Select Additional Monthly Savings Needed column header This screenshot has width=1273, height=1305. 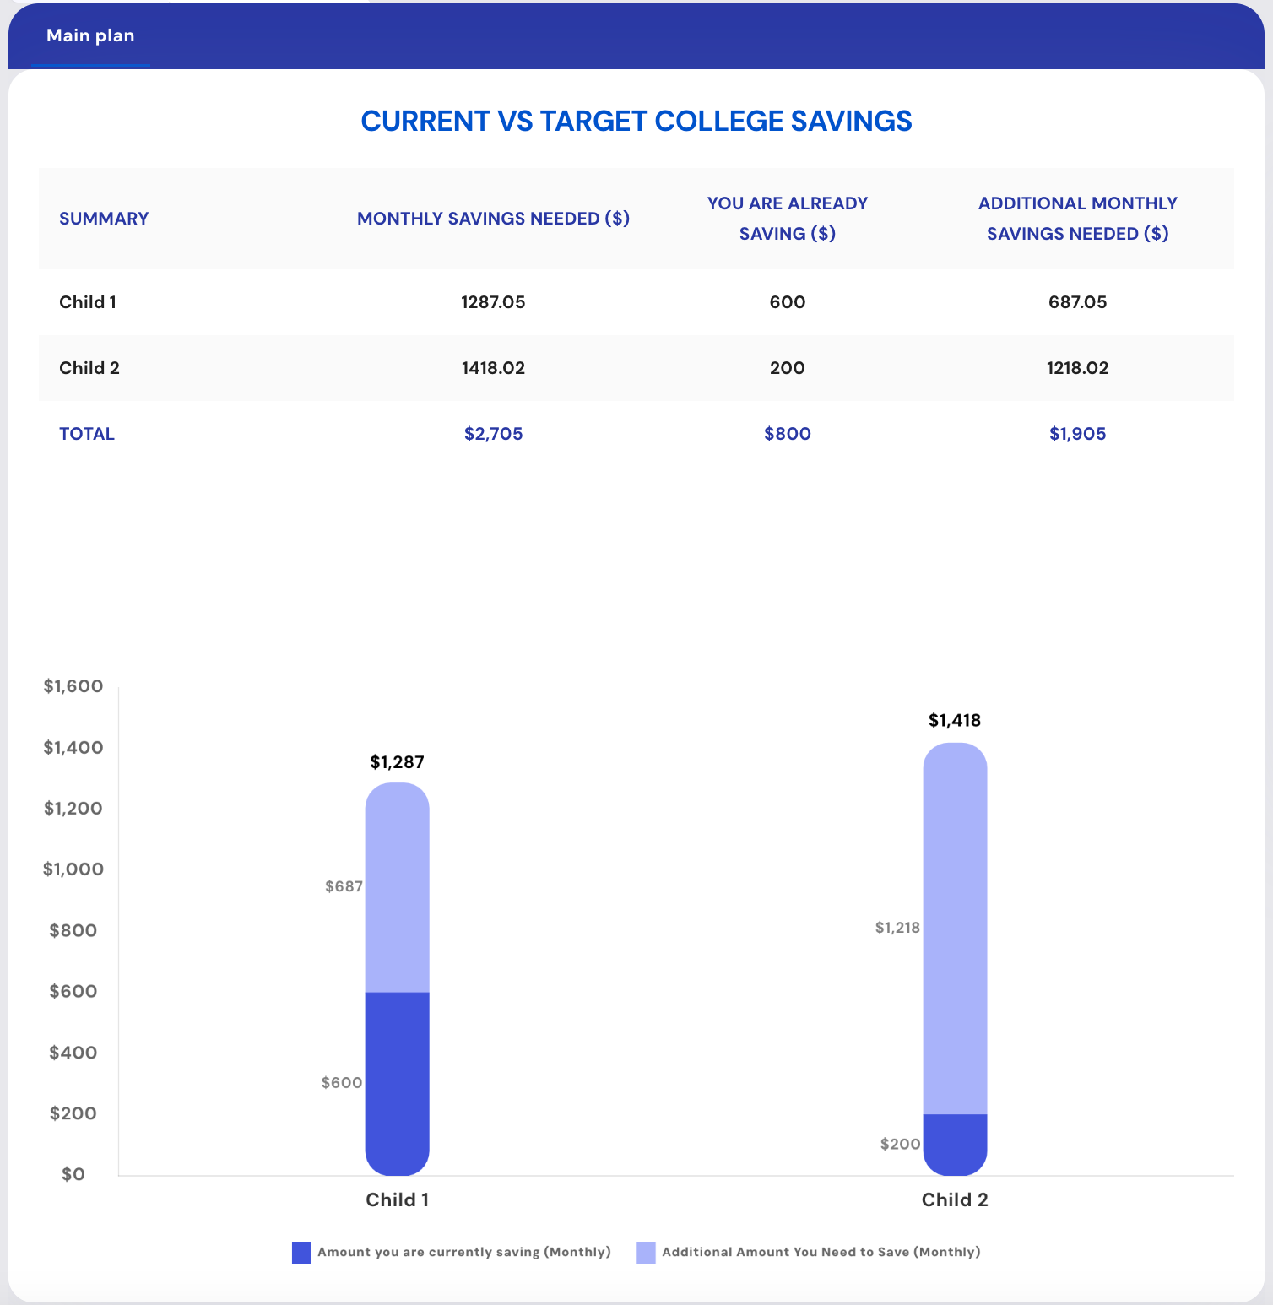point(1077,219)
